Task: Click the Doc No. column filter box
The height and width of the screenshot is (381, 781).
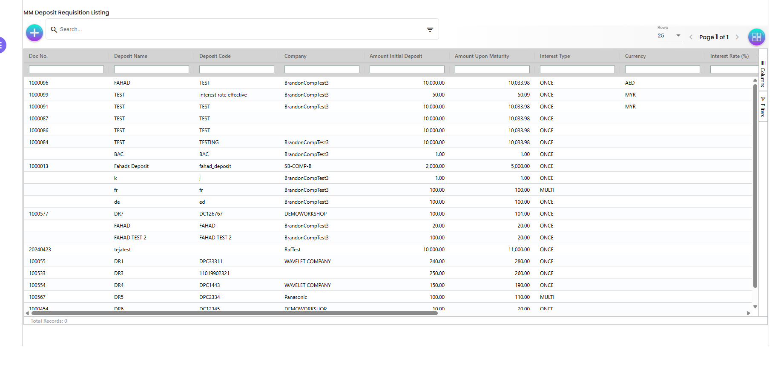Action: tap(66, 69)
